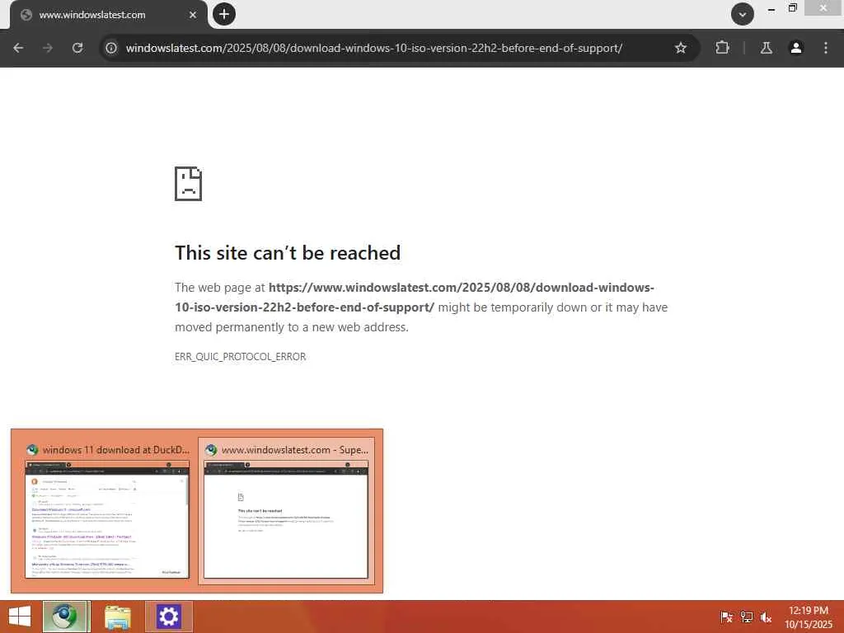Open the Windows Start button
Image resolution: width=844 pixels, height=633 pixels.
tap(20, 617)
